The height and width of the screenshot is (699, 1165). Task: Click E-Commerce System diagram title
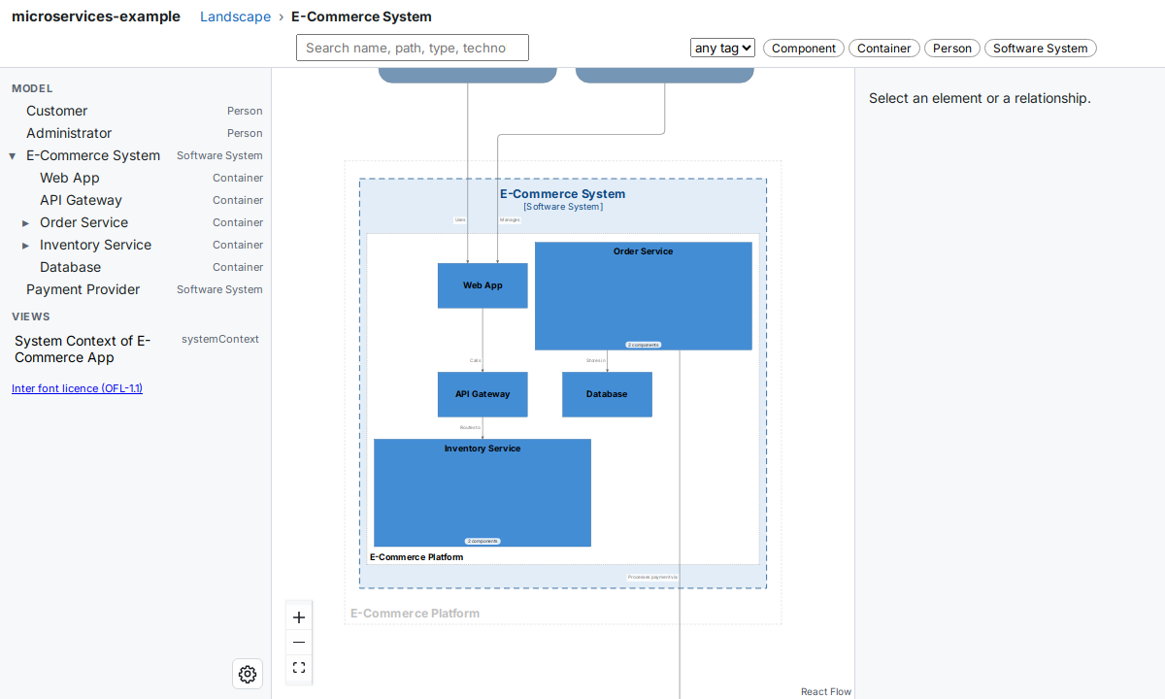563,194
